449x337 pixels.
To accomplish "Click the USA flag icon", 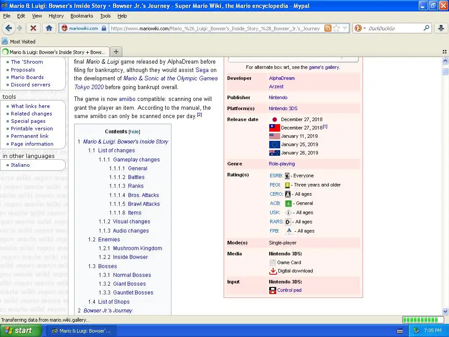I will point(274,136).
